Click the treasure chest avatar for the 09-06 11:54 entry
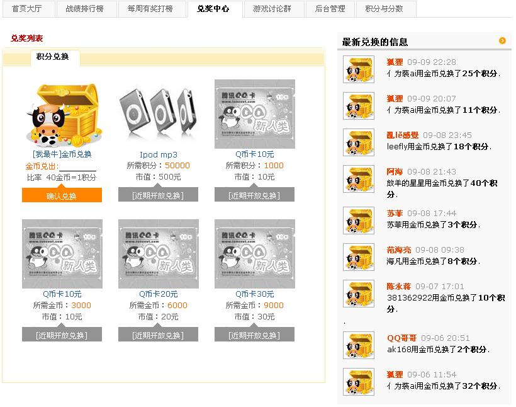The height and width of the screenshot is (407, 516). (359, 382)
